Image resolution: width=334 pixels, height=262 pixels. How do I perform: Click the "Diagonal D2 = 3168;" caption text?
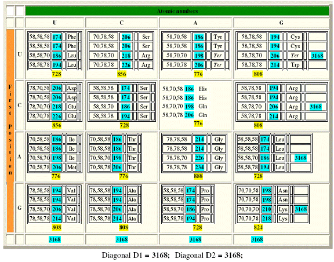pos(209,255)
